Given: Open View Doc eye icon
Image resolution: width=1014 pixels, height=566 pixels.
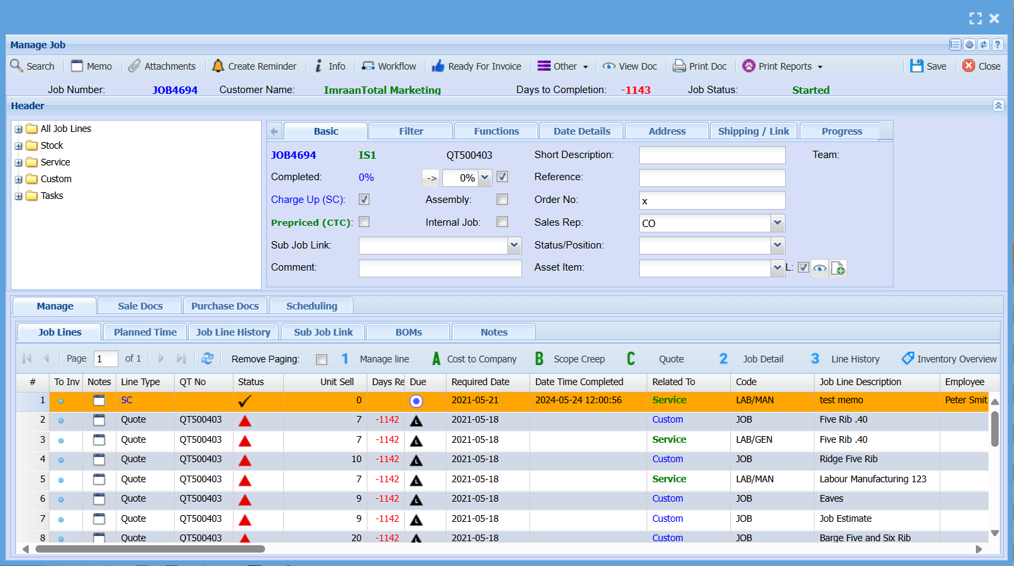Looking at the screenshot, I should pyautogui.click(x=608, y=66).
